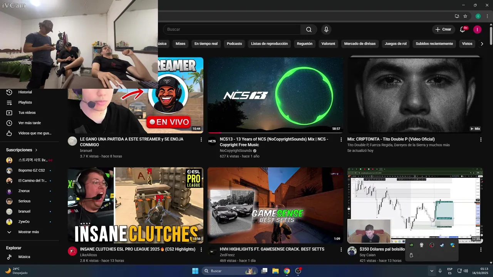Select Valorant category chip
The width and height of the screenshot is (493, 277).
click(x=328, y=44)
